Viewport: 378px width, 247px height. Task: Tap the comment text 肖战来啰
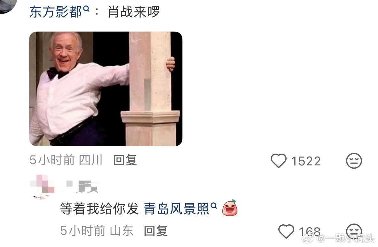point(134,12)
